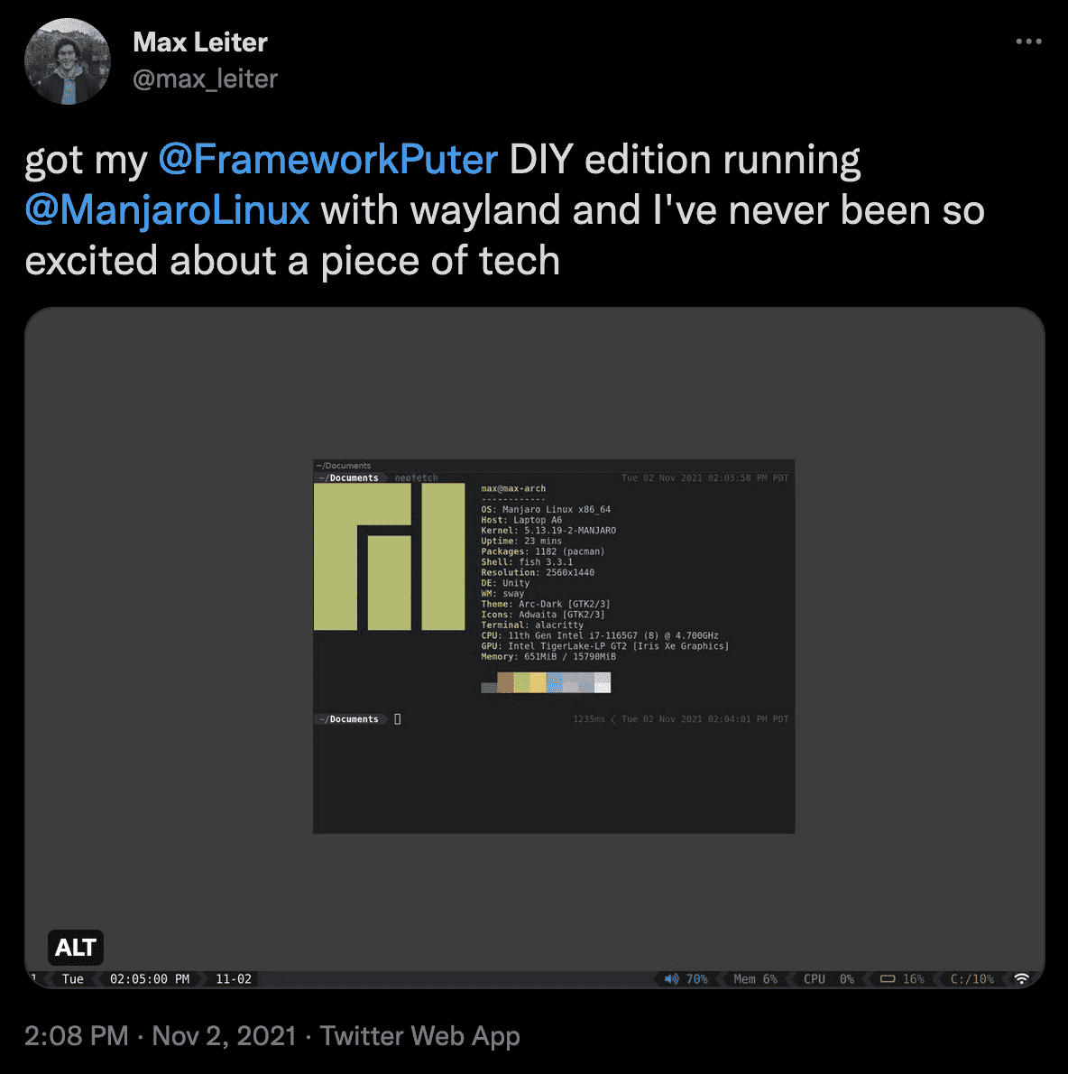Click the Mem 6% status bar module
The height and width of the screenshot is (1074, 1068).
click(x=754, y=978)
